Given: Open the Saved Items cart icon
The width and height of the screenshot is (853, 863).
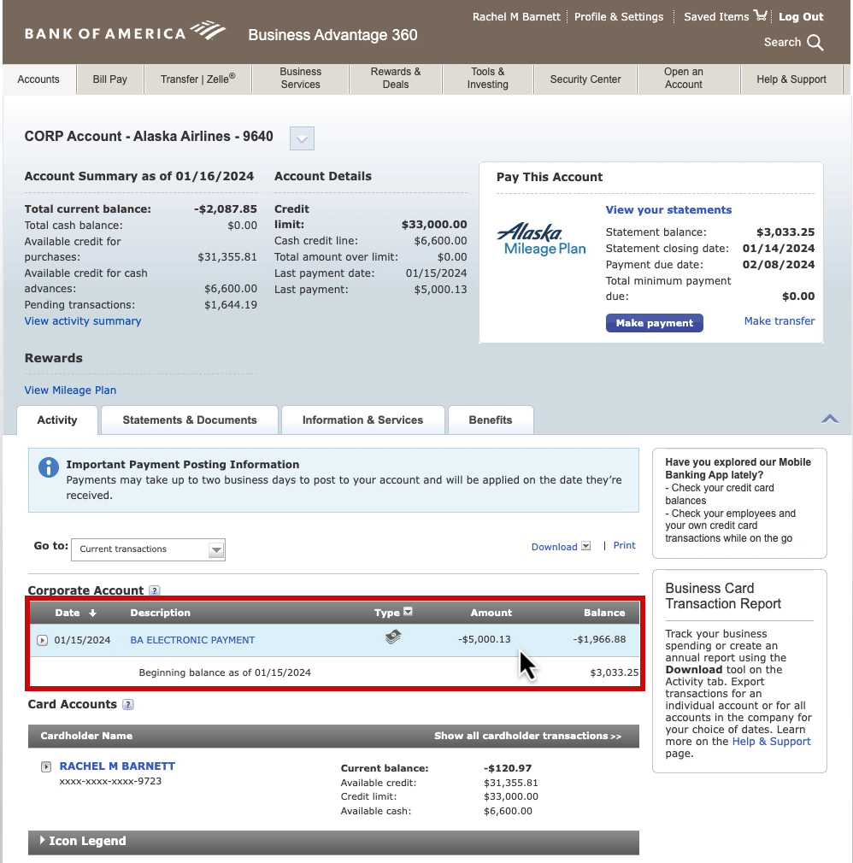Looking at the screenshot, I should pos(761,15).
